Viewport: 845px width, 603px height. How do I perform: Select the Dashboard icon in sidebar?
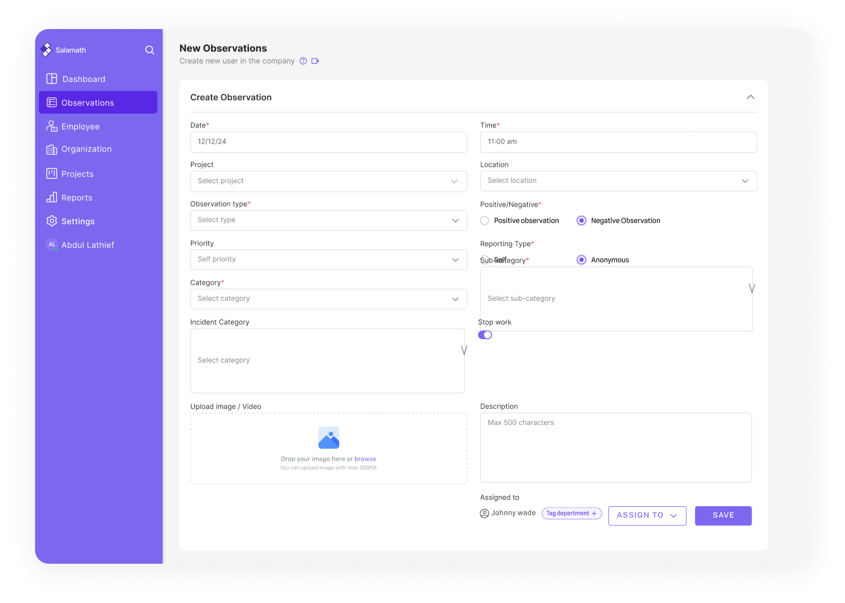51,79
